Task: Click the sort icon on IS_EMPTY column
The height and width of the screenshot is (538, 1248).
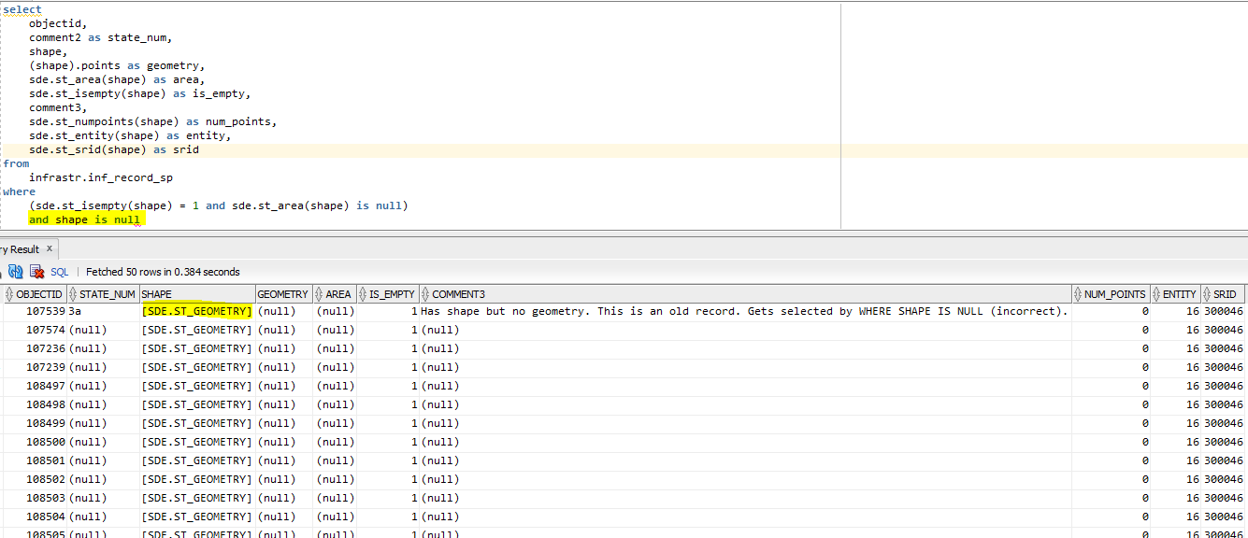Action: pos(363,293)
